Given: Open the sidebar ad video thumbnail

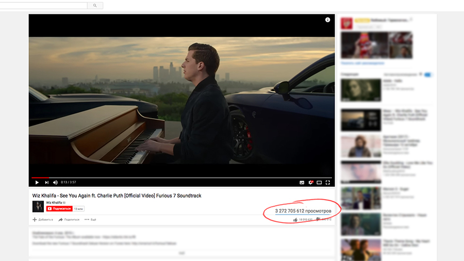Looking at the screenshot, I should tap(376, 45).
